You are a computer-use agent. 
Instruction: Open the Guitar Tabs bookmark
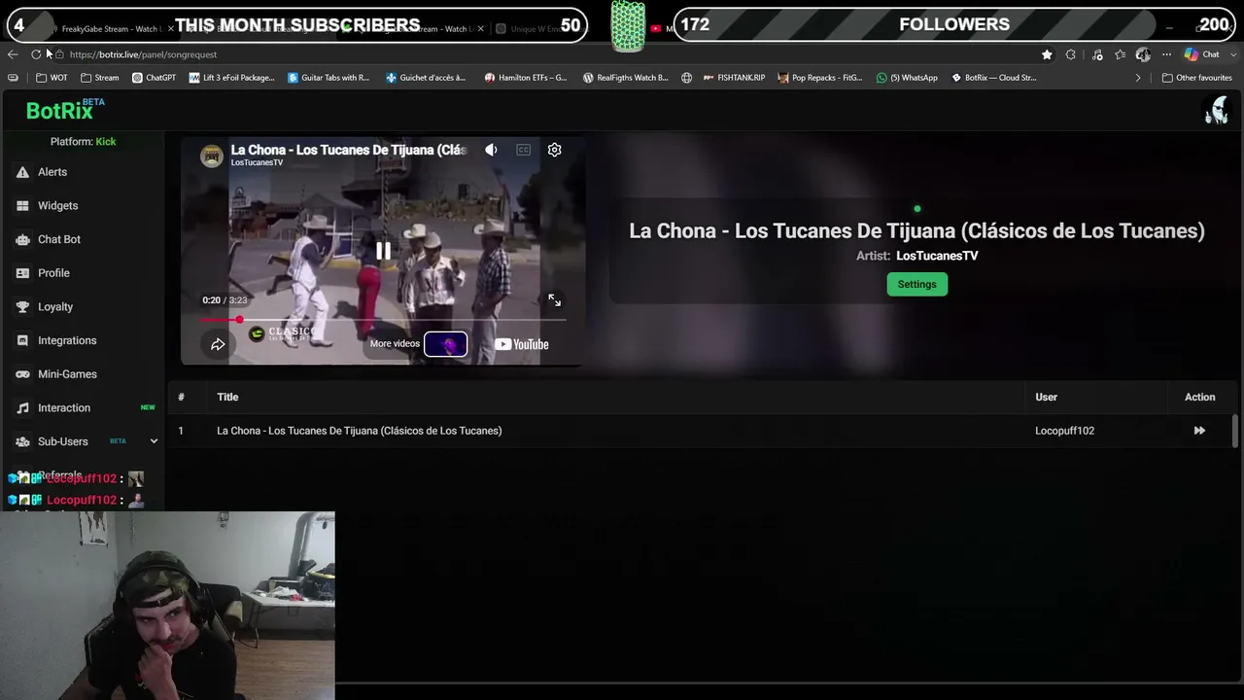coord(328,78)
